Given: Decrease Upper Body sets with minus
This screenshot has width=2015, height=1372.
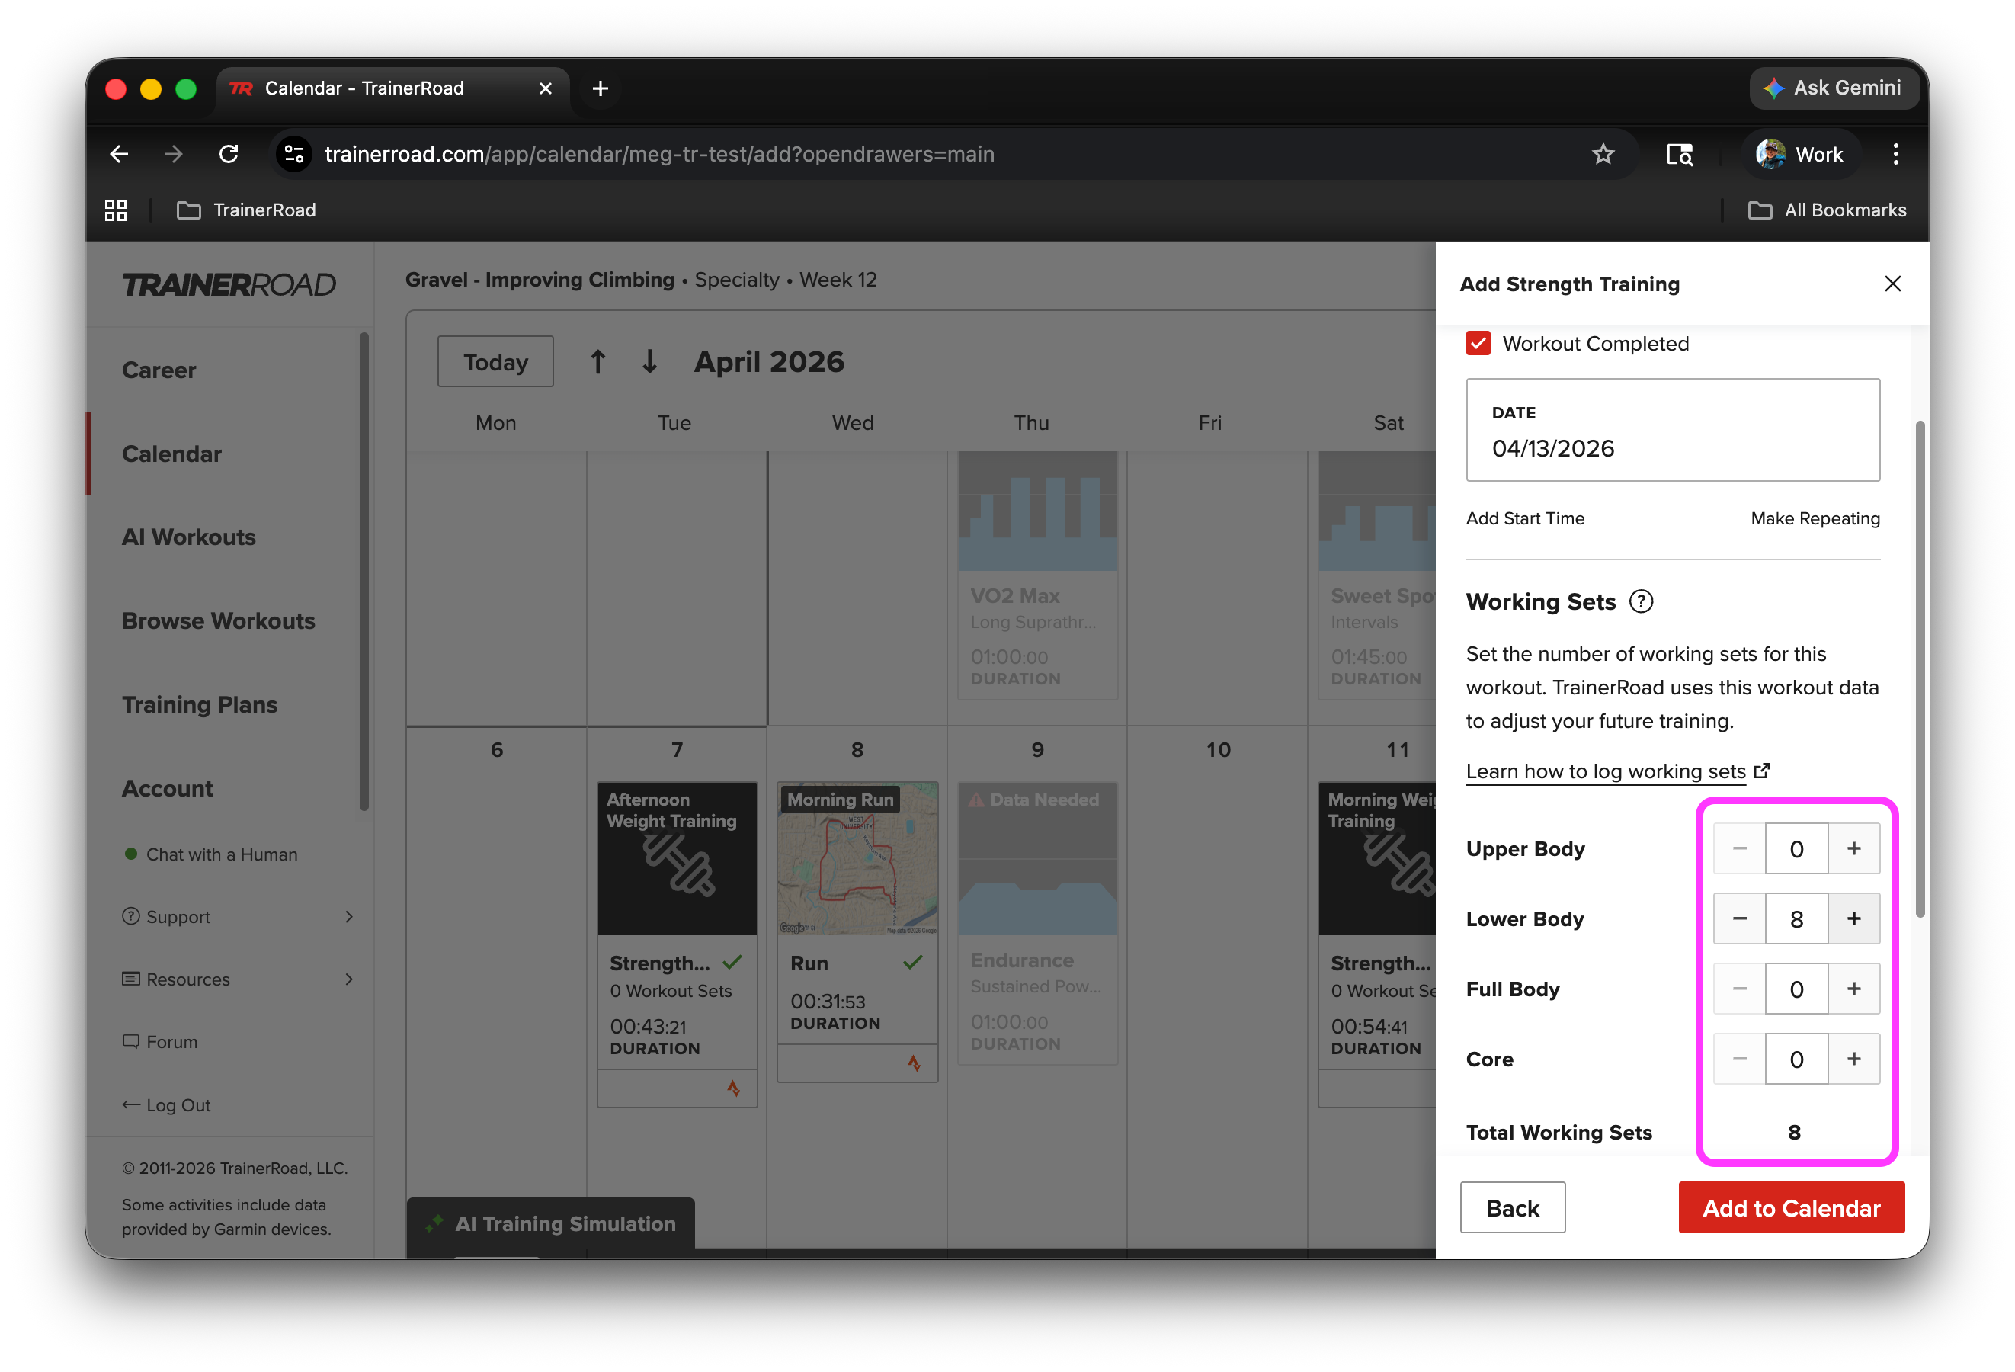Looking at the screenshot, I should coord(1739,848).
